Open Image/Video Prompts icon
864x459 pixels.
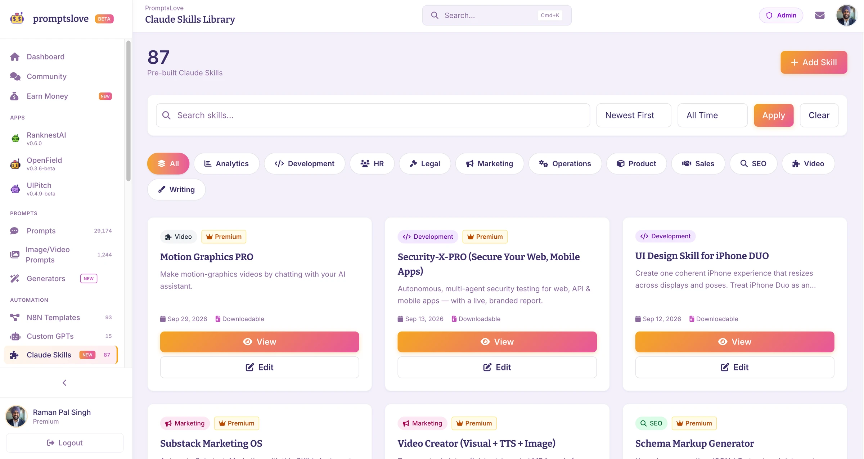click(15, 255)
